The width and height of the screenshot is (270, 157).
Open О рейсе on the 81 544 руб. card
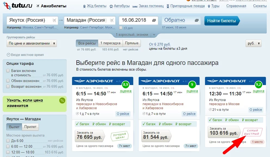coord(189,114)
